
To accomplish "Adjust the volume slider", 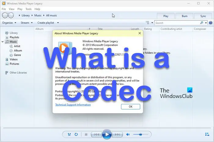I will point(141,134).
